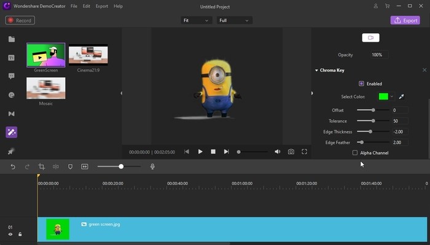
Task: Select the GreenScreen effect thumbnail
Action: point(46,55)
